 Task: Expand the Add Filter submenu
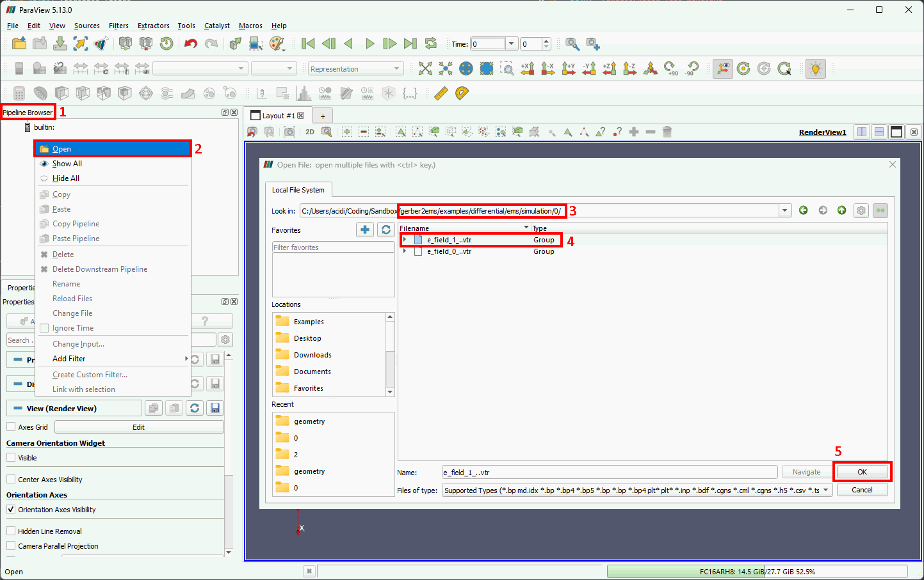click(113, 359)
